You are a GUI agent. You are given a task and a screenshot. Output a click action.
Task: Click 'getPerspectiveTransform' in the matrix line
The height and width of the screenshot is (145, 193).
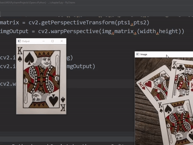click(78, 23)
